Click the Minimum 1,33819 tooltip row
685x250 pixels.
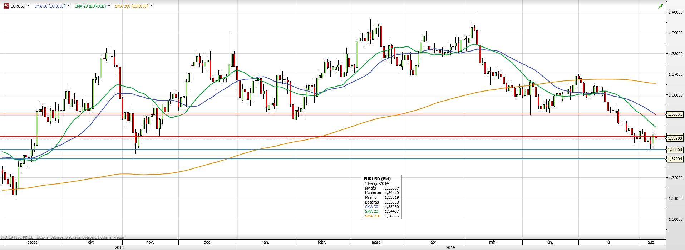(382, 197)
